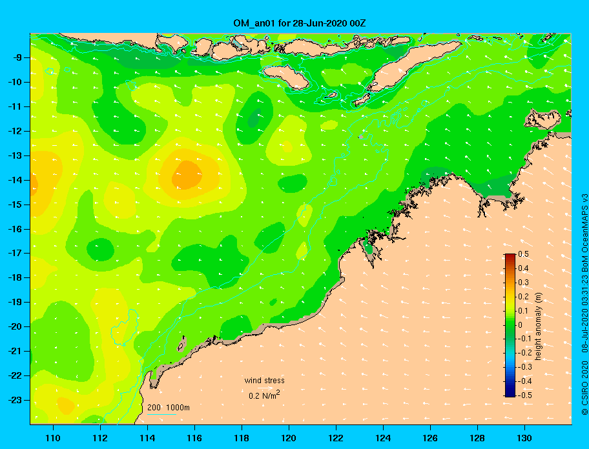
Task: Click latitude label -16 on the y-axis
Action: 15,229
